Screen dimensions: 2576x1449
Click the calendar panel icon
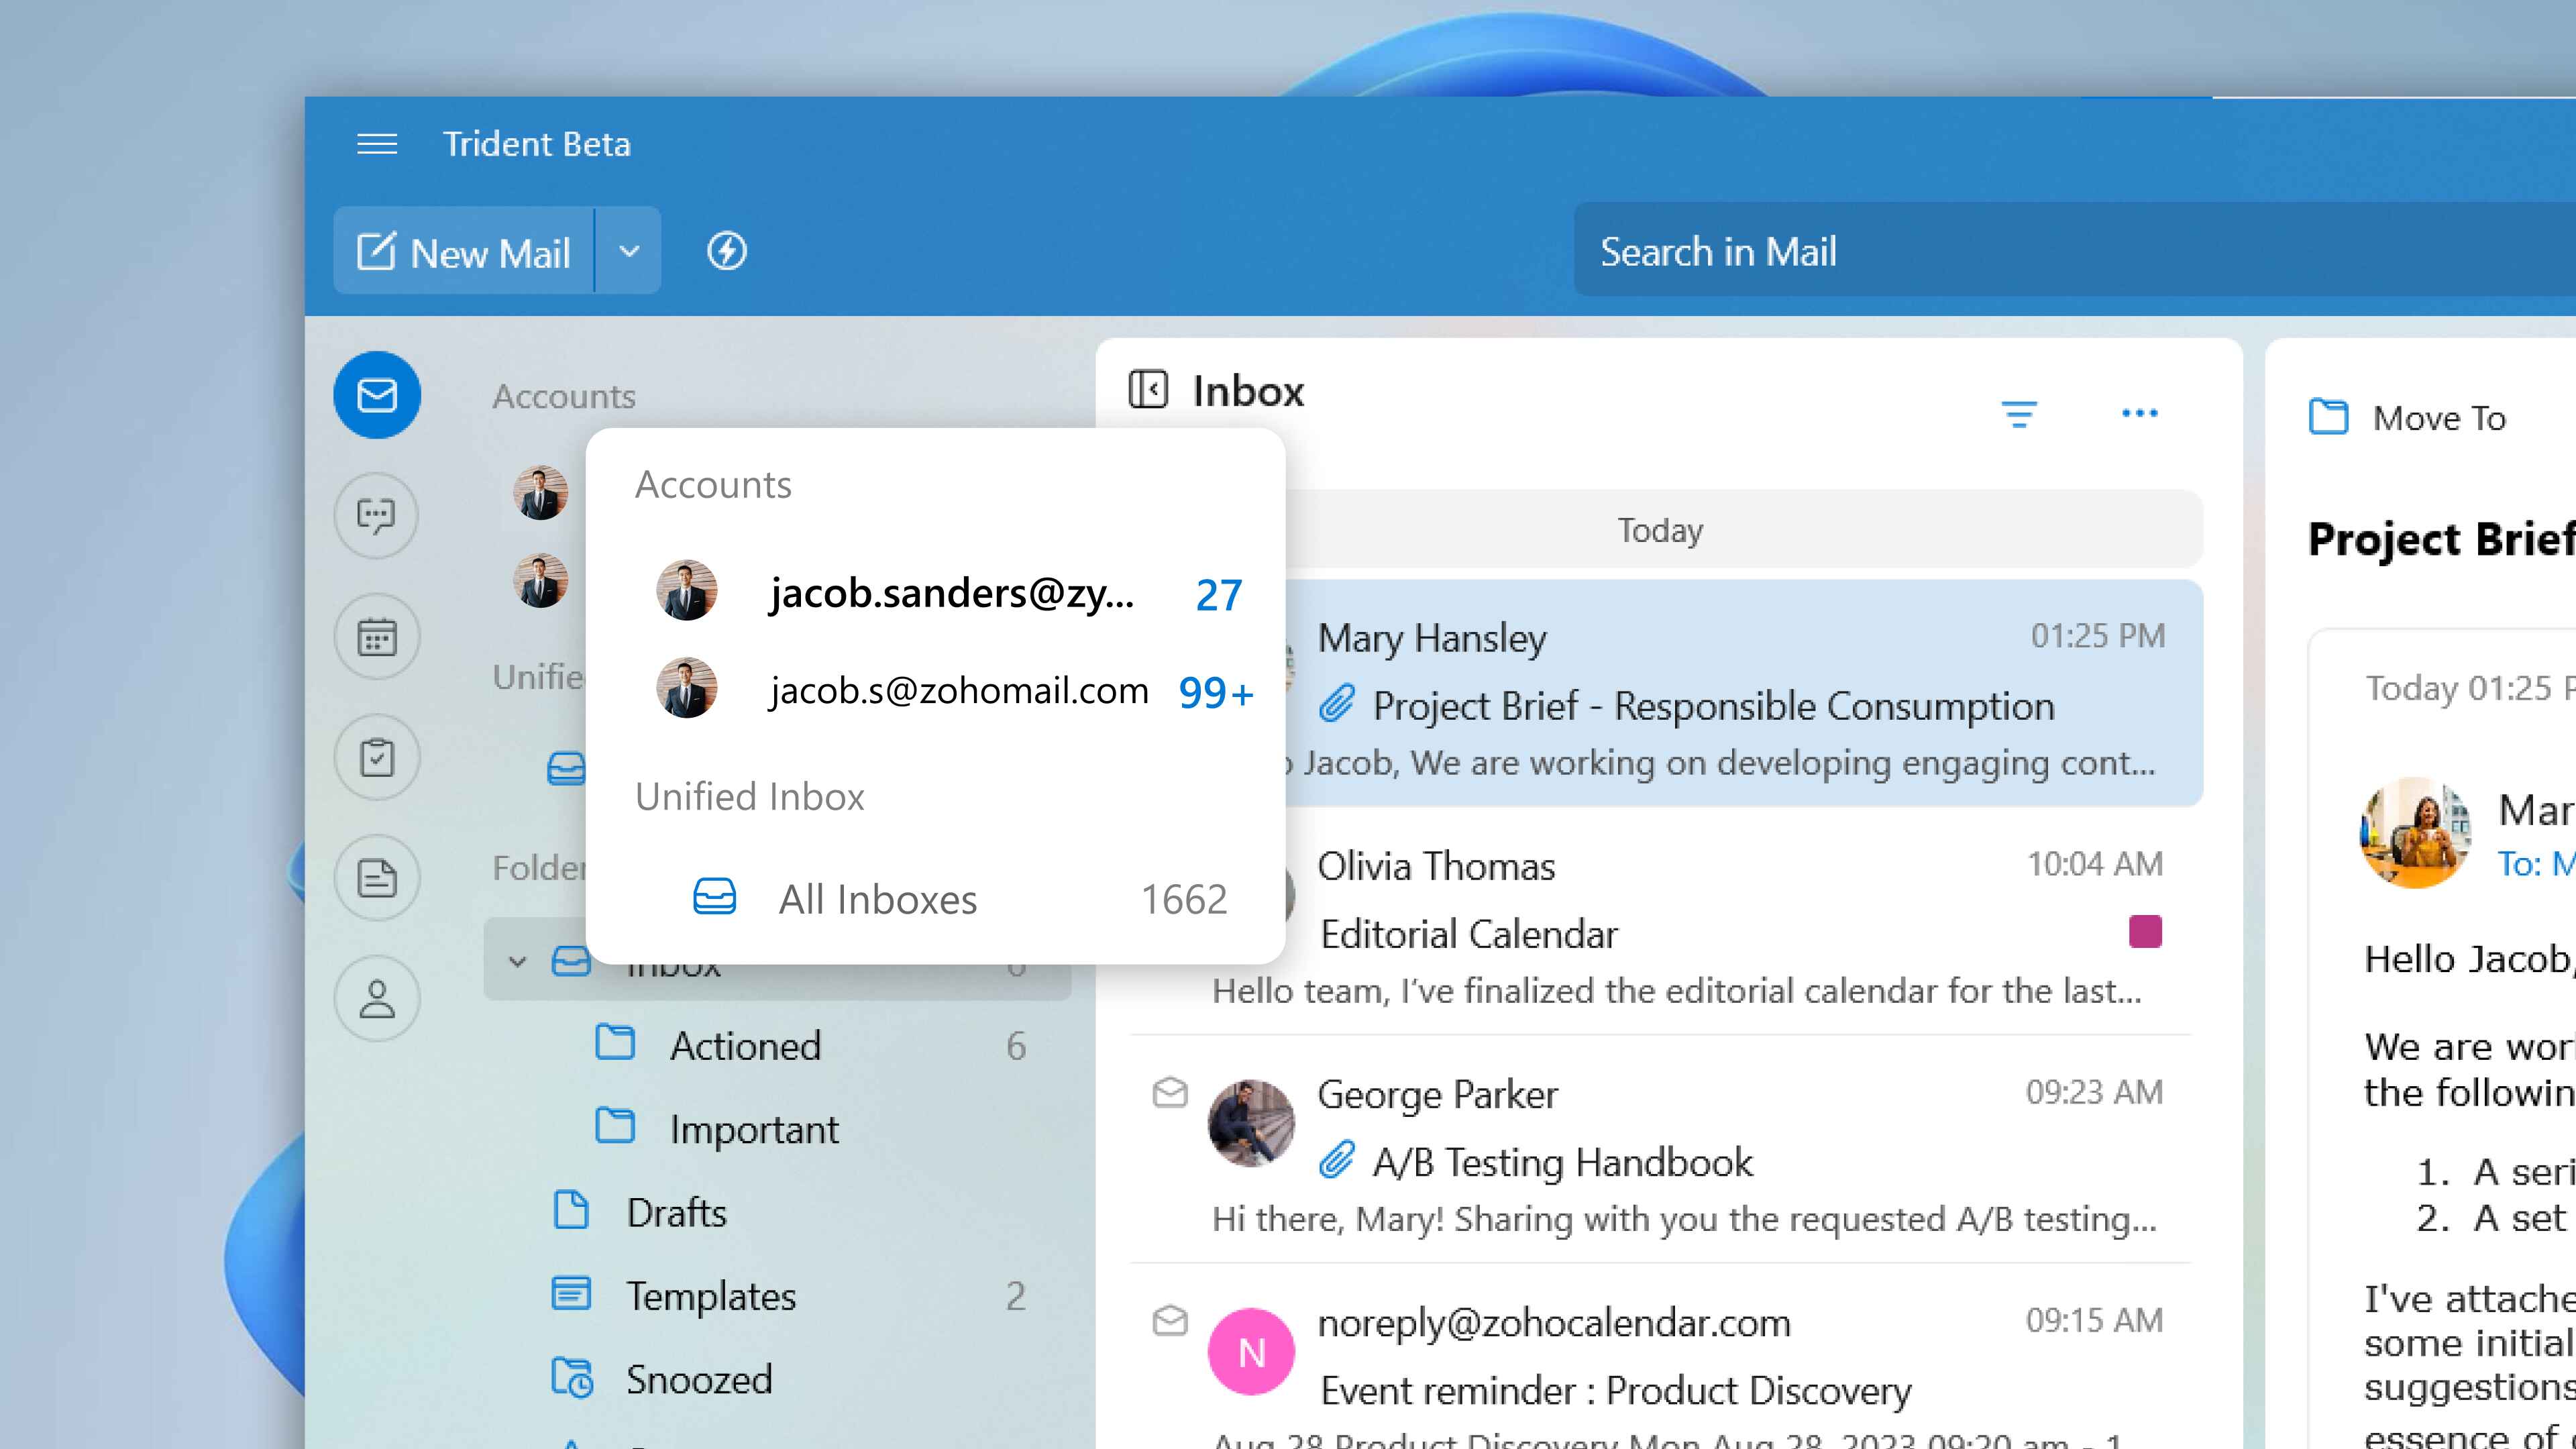point(377,635)
